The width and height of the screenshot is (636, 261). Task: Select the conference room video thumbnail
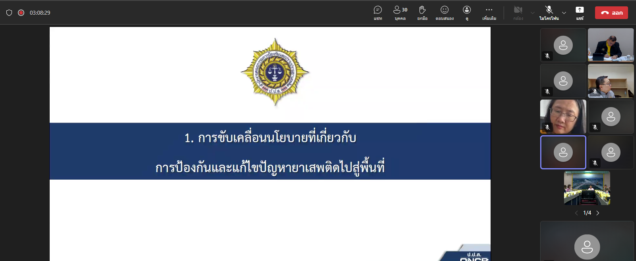click(587, 188)
